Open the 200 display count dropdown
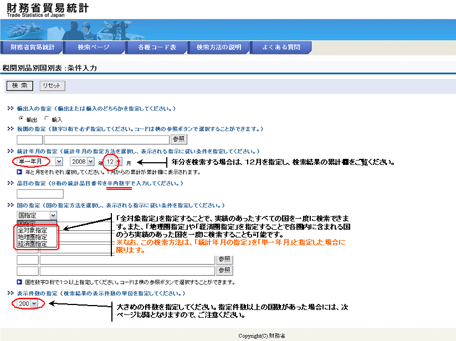The width and height of the screenshot is (456, 341). 34,303
